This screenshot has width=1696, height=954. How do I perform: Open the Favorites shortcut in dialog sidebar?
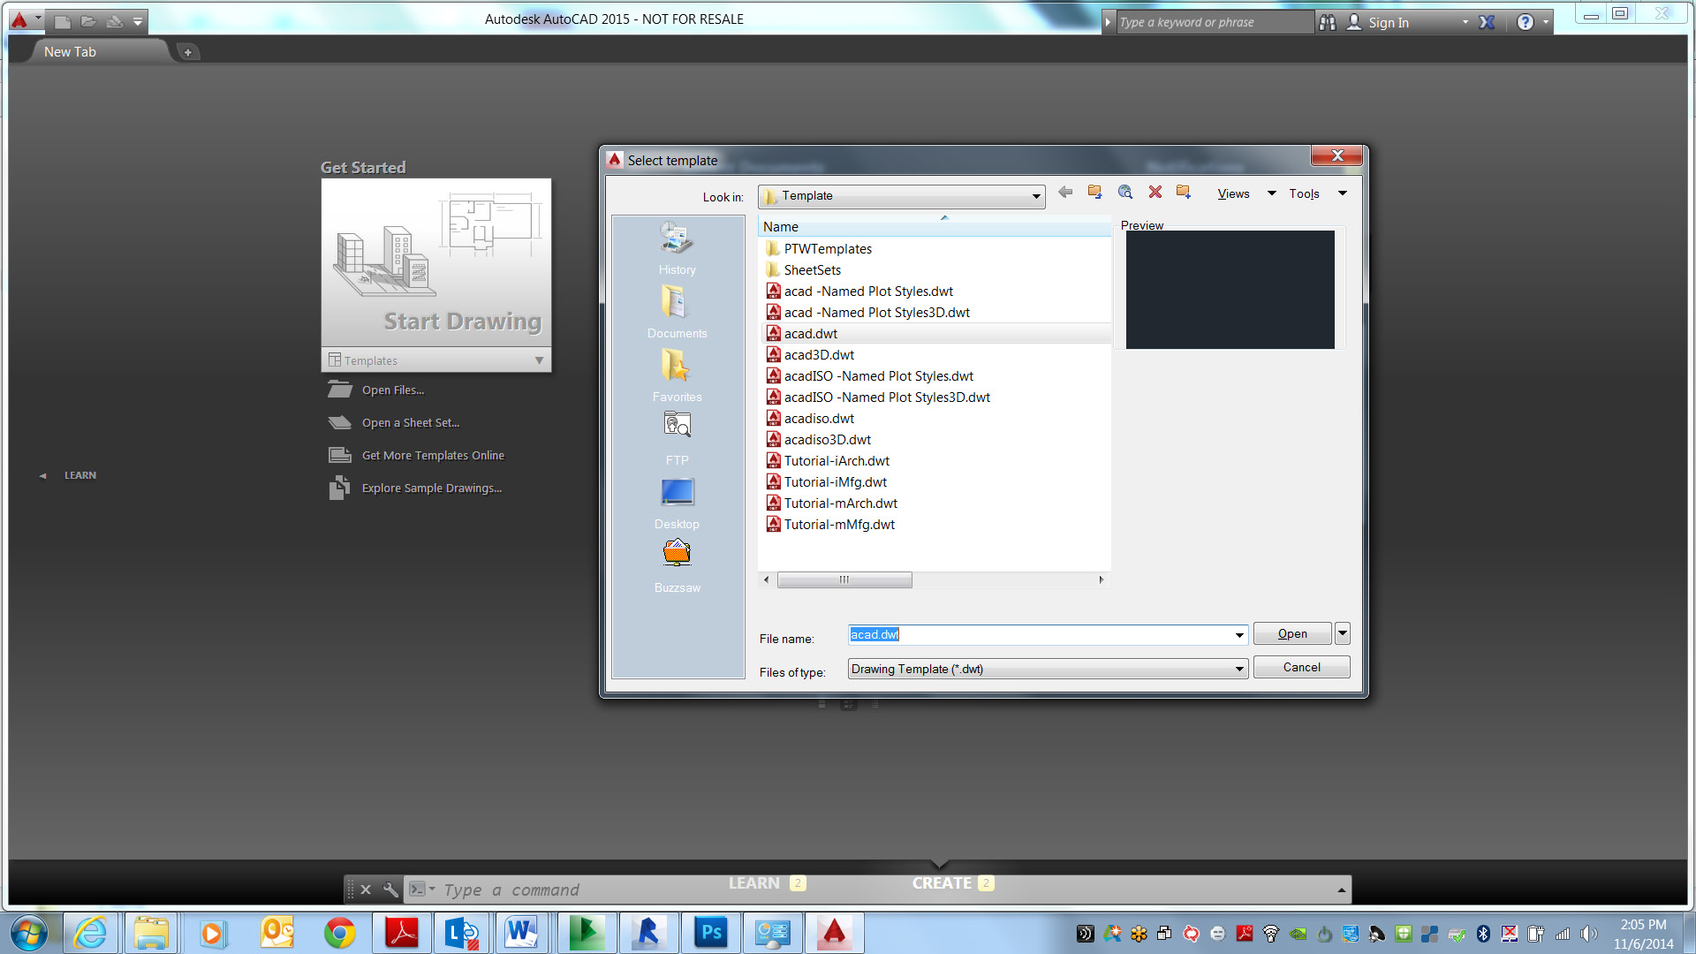(x=677, y=375)
